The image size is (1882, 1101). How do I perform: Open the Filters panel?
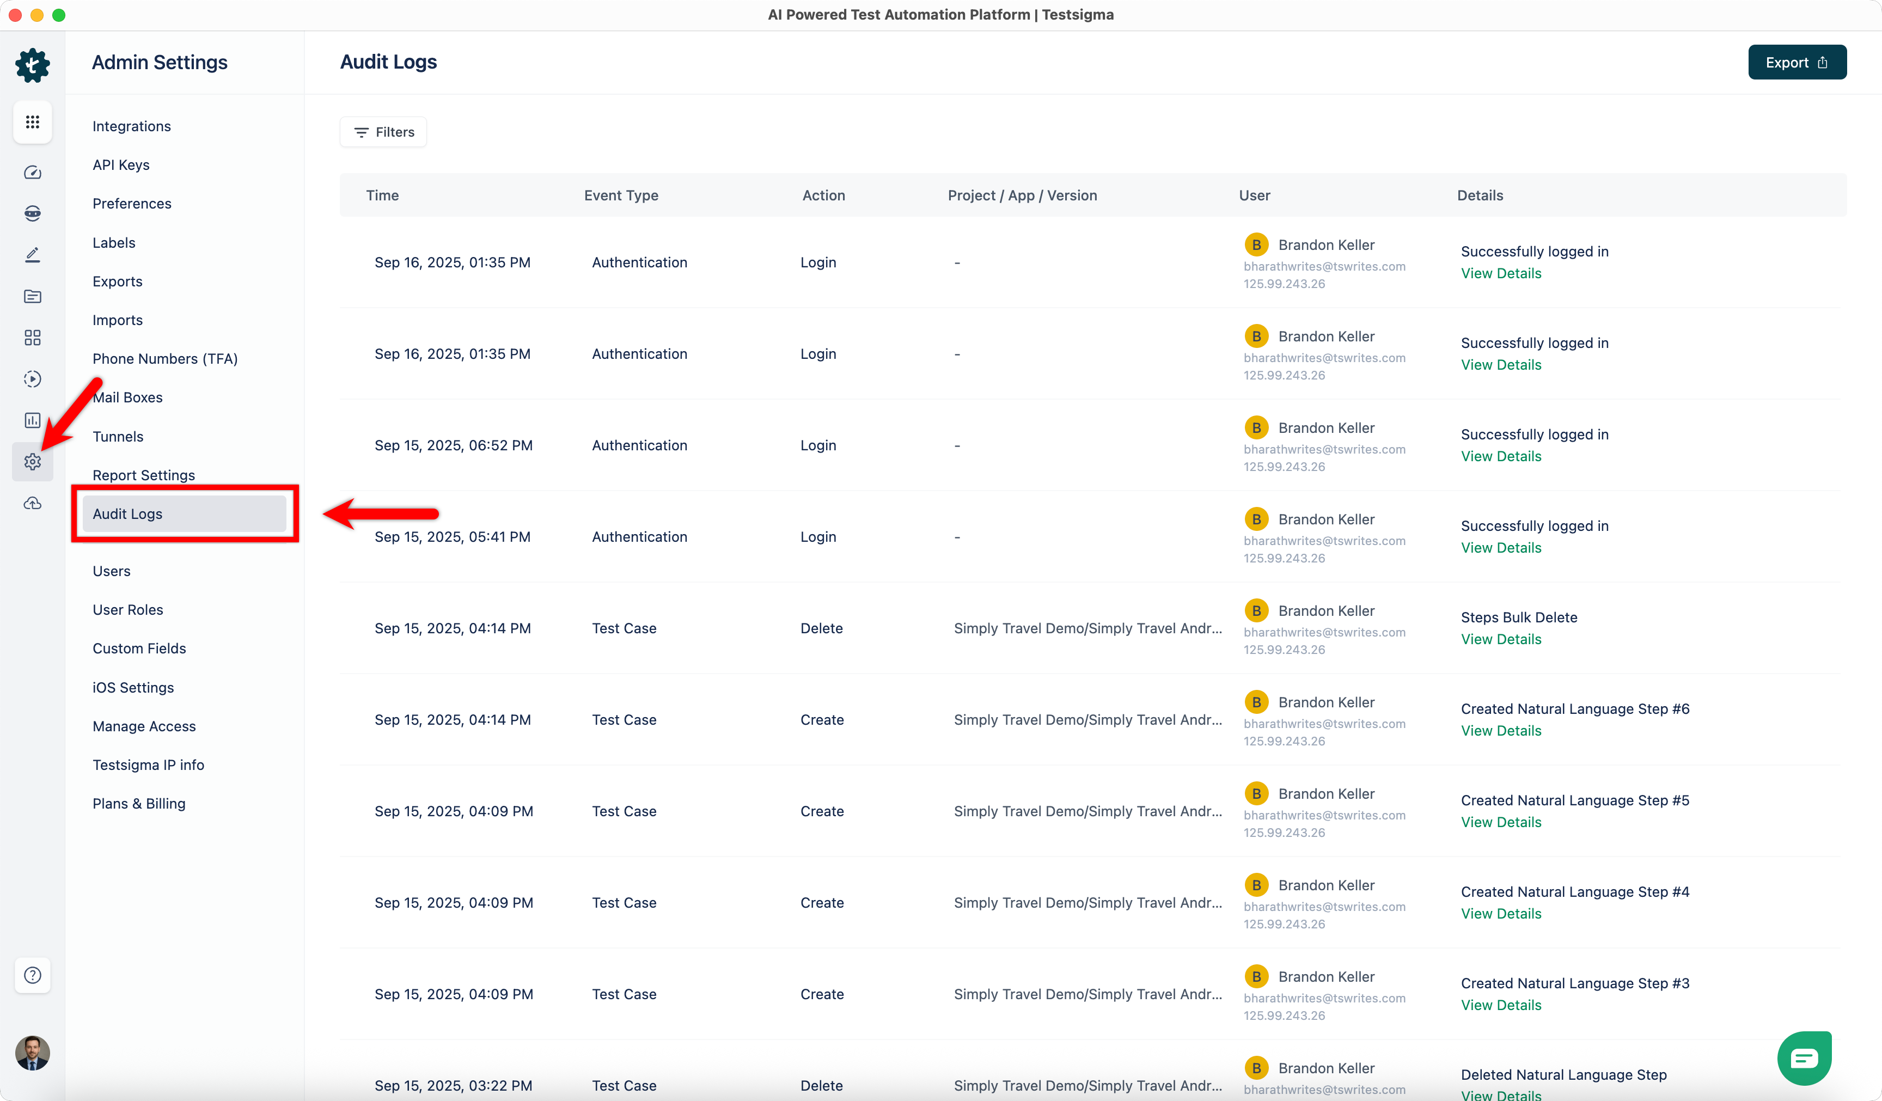point(382,131)
